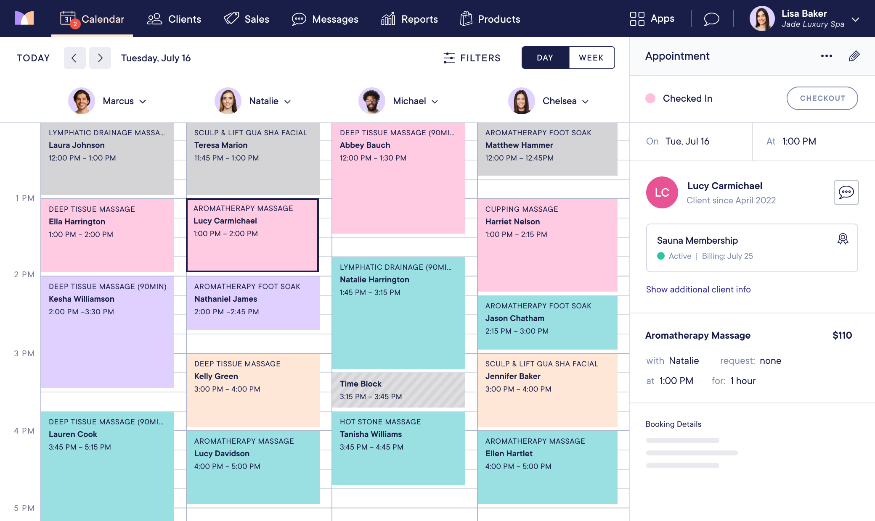Click the CHECKOUT button
The height and width of the screenshot is (521, 875).
tap(822, 98)
